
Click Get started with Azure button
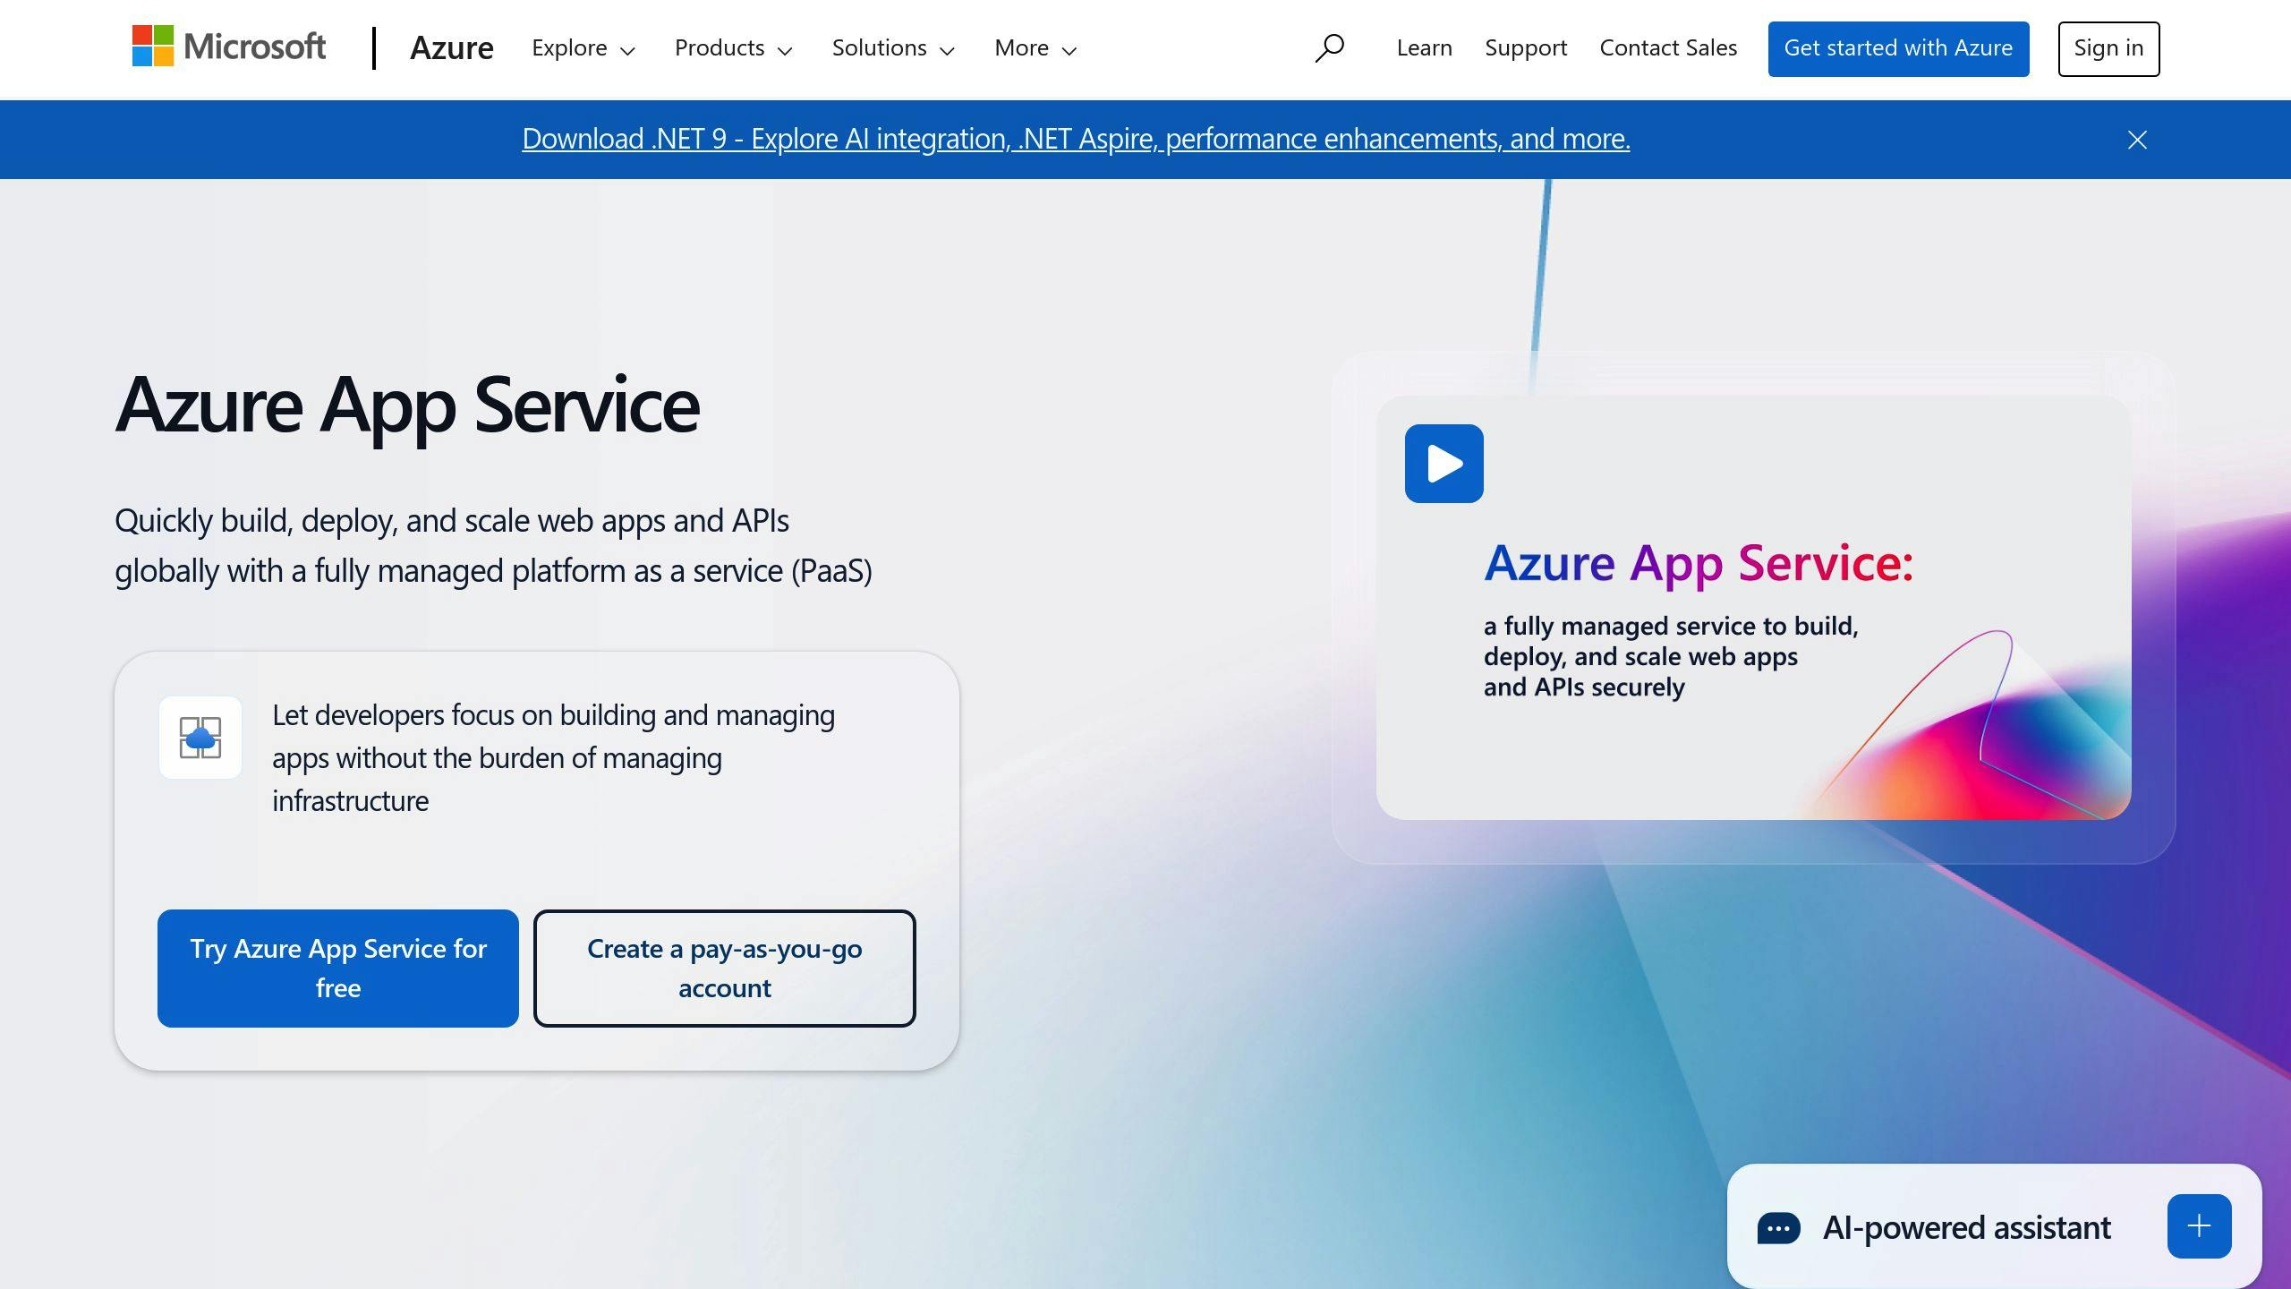pyautogui.click(x=1898, y=48)
